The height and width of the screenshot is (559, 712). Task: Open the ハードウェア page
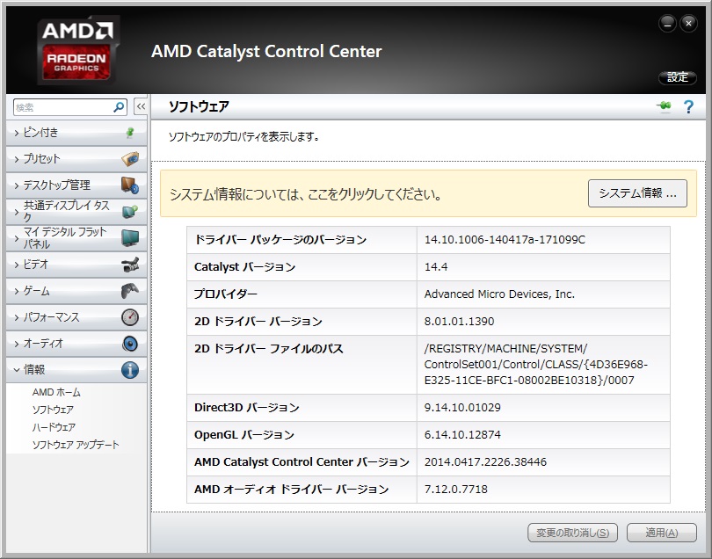(54, 427)
